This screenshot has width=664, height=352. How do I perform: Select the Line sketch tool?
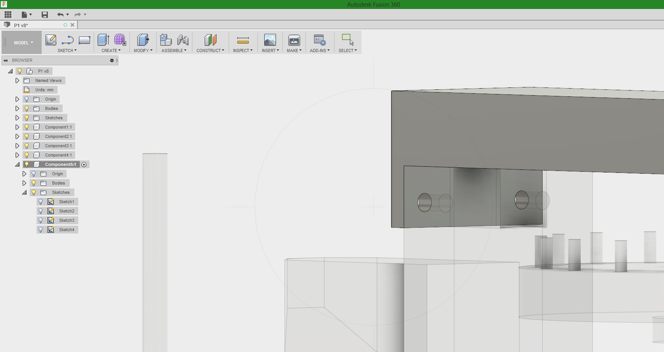pyautogui.click(x=68, y=40)
